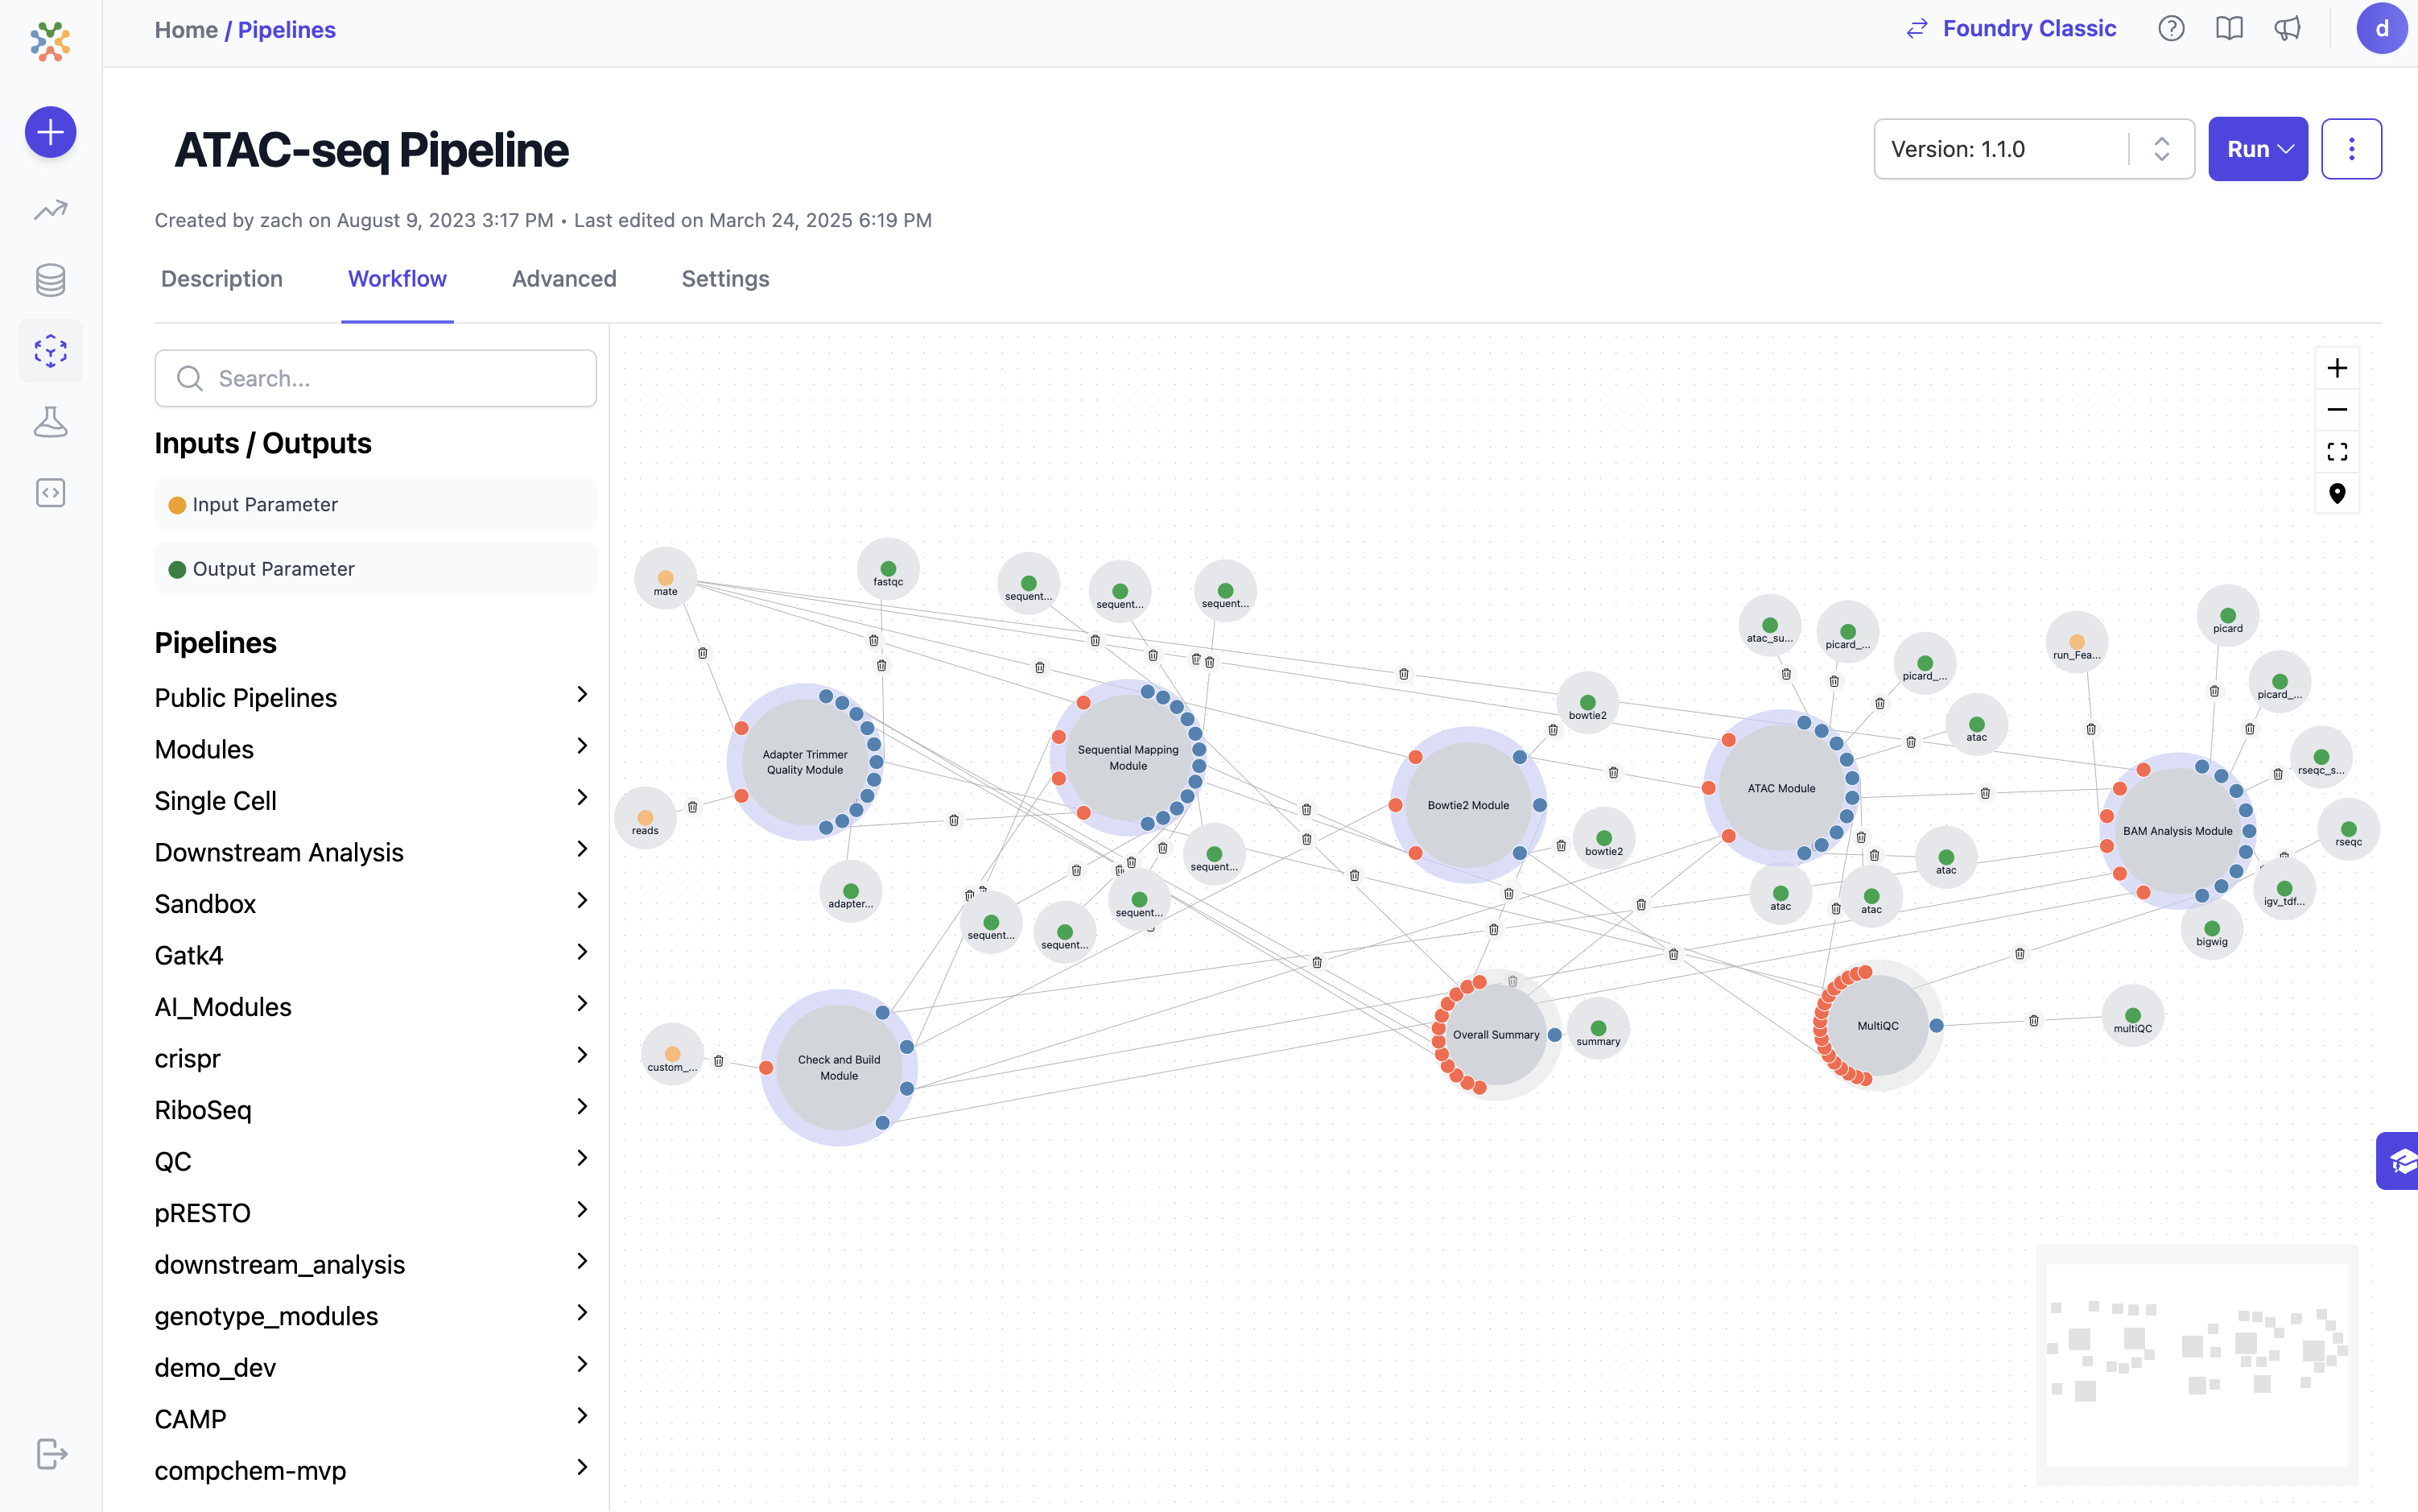Open the flask experiments icon in sidebar
The height and width of the screenshot is (1512, 2418).
[50, 422]
